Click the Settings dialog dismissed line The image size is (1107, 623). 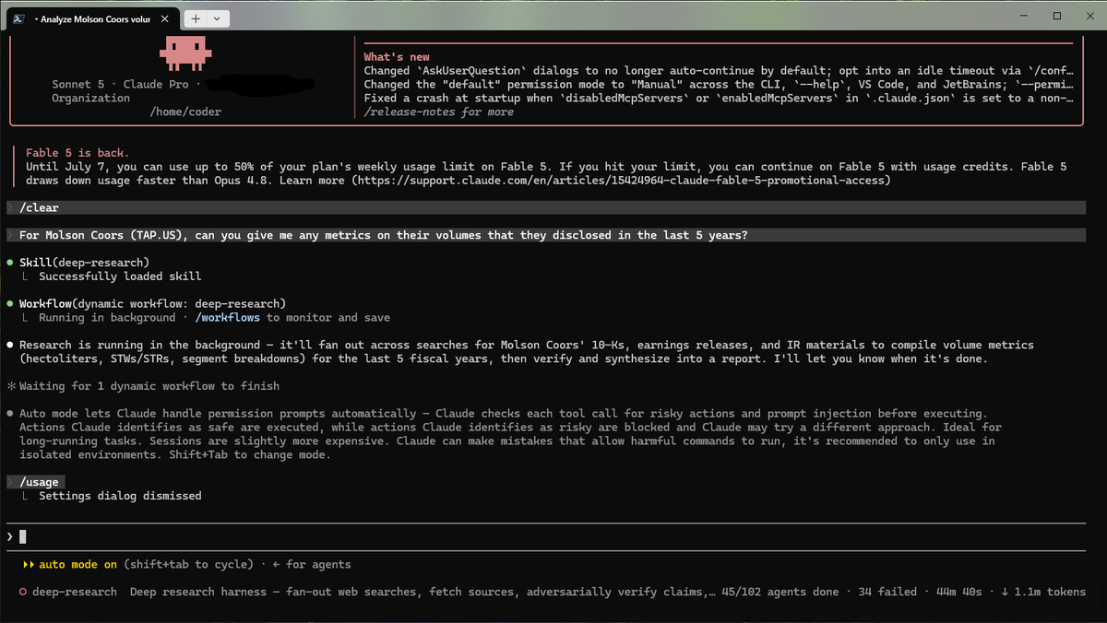coord(120,496)
